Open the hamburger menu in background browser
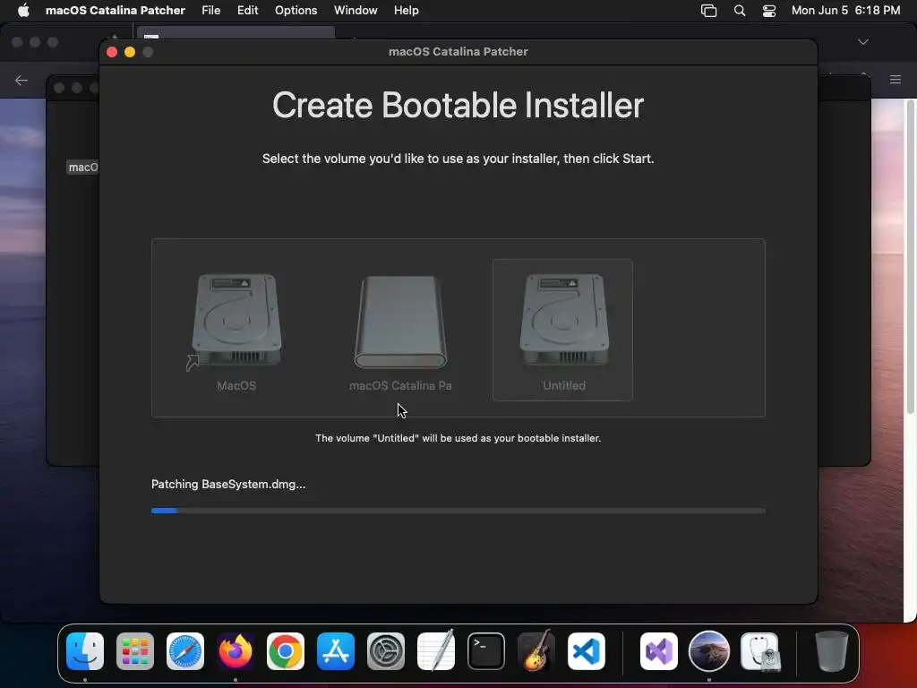The width and height of the screenshot is (917, 688). pyautogui.click(x=896, y=80)
